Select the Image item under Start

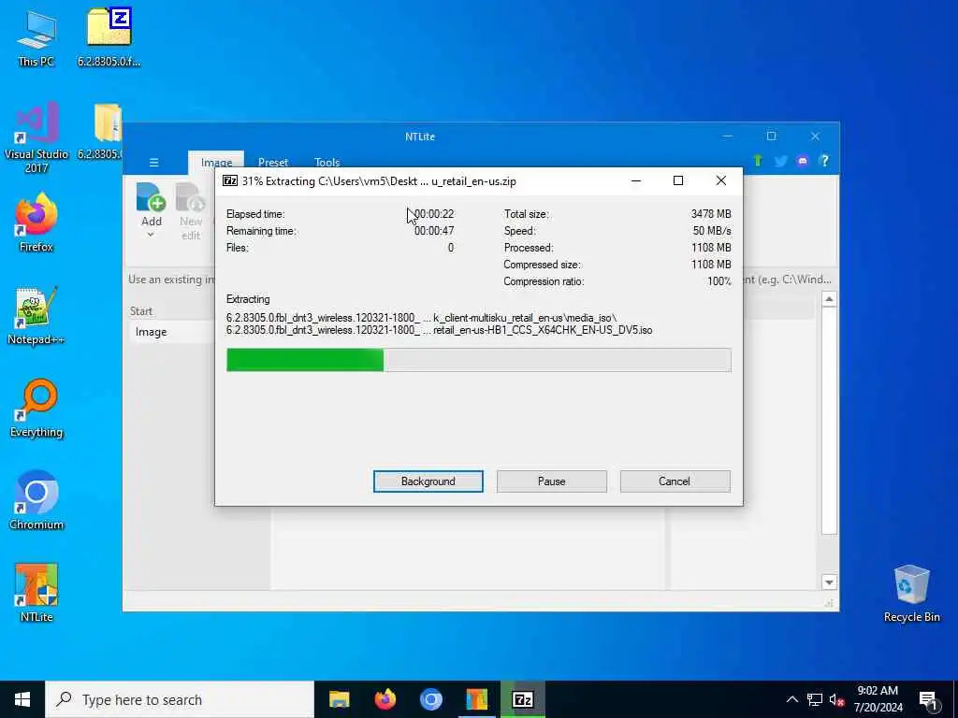(x=172, y=332)
